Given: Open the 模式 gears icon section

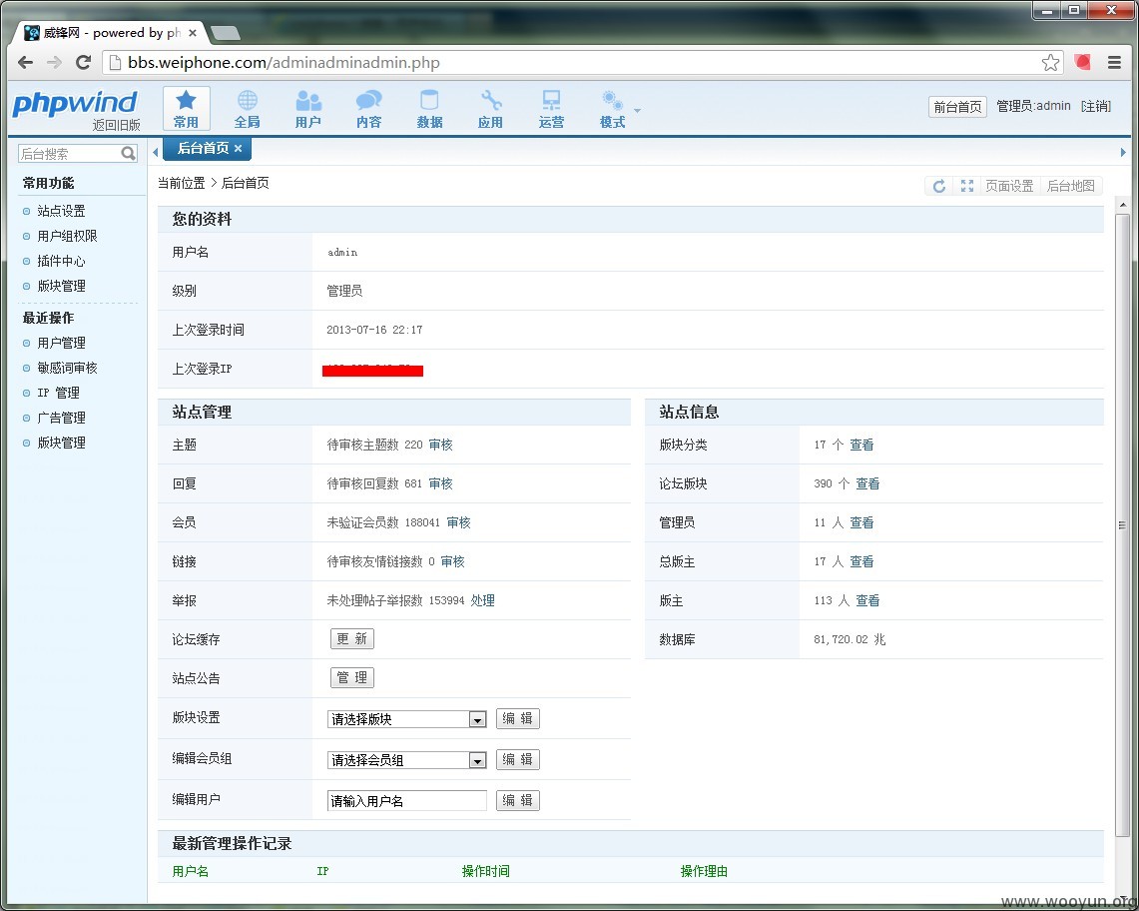Looking at the screenshot, I should click(612, 108).
